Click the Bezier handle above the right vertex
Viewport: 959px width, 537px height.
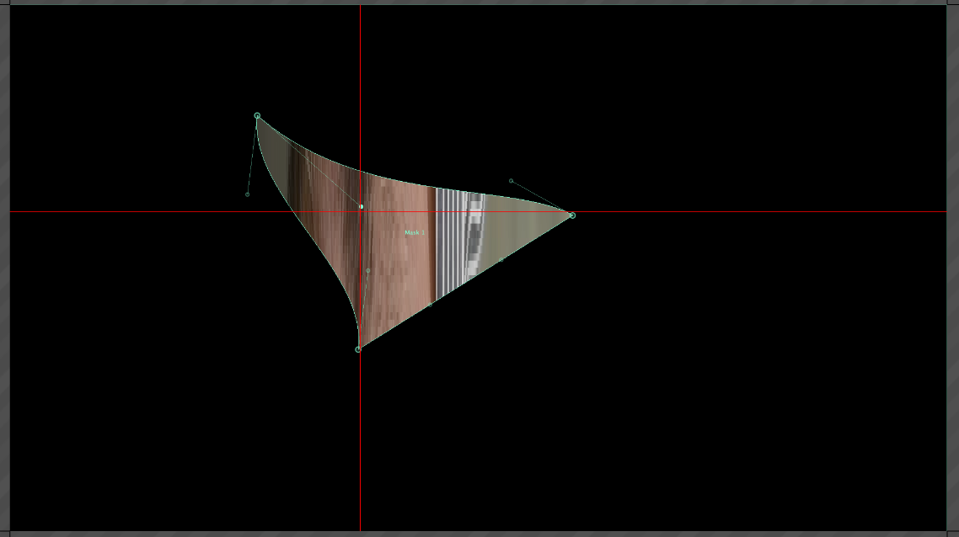point(511,181)
